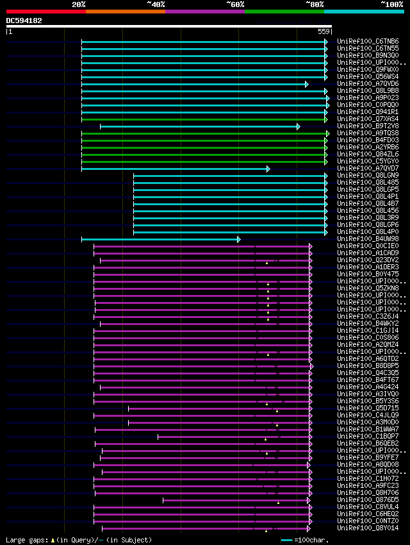Click the red 20% identity legend segment

(46, 12)
